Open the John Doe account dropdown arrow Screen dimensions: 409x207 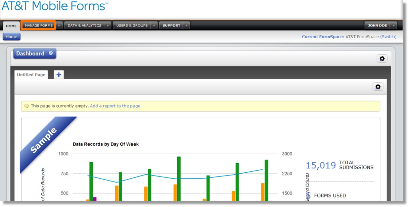tap(393, 26)
